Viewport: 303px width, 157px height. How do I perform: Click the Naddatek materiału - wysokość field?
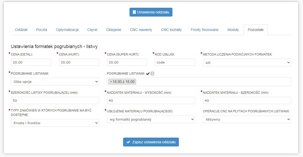pyautogui.click(x=151, y=100)
